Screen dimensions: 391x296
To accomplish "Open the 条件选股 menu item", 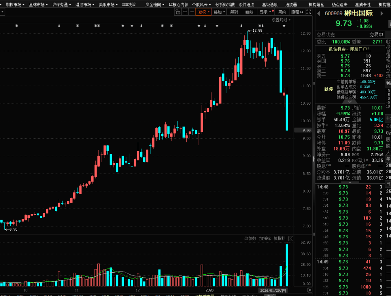I will 247,5.
